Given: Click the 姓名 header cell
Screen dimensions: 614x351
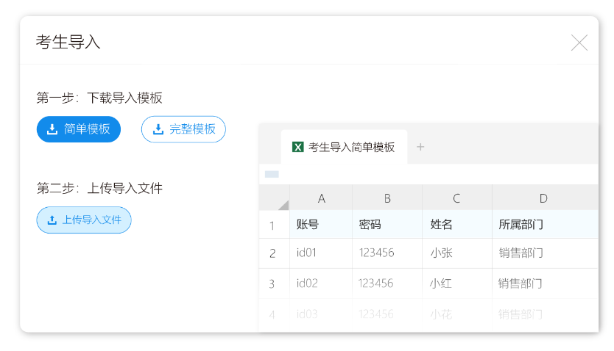Looking at the screenshot, I should (x=456, y=225).
